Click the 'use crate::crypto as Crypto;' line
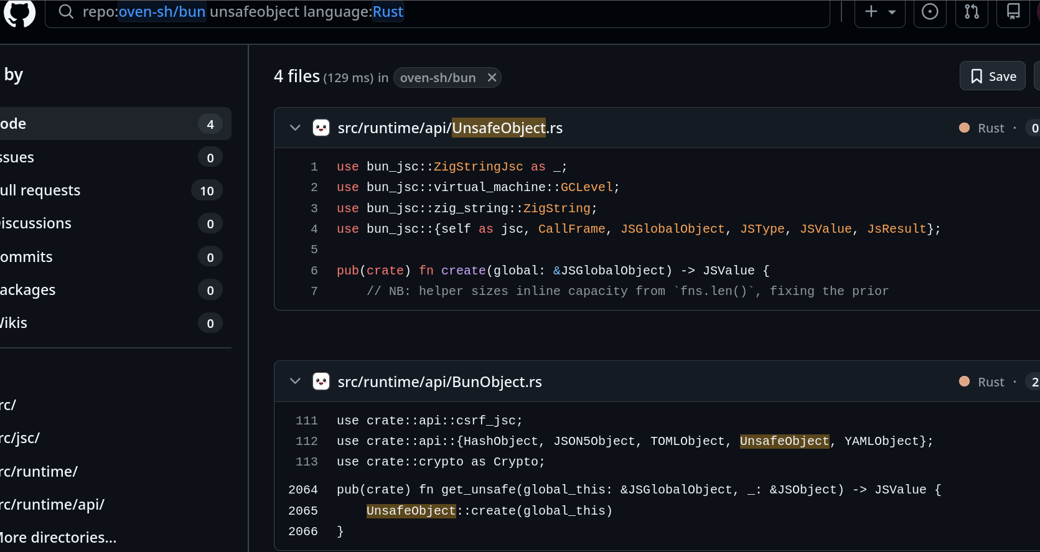The width and height of the screenshot is (1040, 552). click(441, 462)
